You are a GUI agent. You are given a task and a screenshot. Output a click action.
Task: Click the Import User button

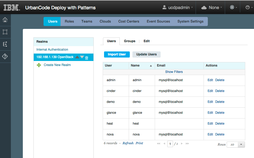[x=117, y=54]
